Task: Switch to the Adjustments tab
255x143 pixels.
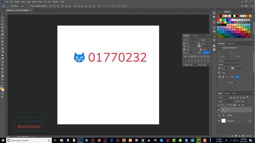Action: [231, 44]
